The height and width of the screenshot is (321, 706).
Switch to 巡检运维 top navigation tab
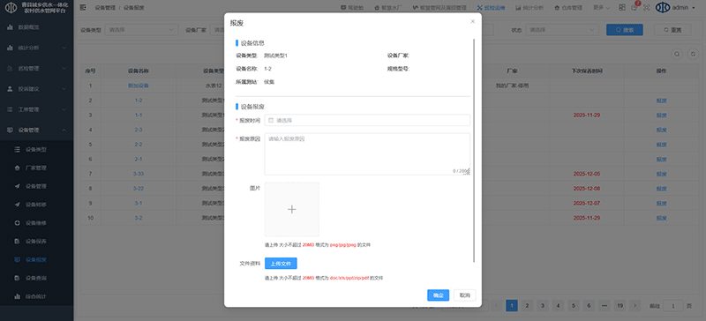[x=492, y=8]
